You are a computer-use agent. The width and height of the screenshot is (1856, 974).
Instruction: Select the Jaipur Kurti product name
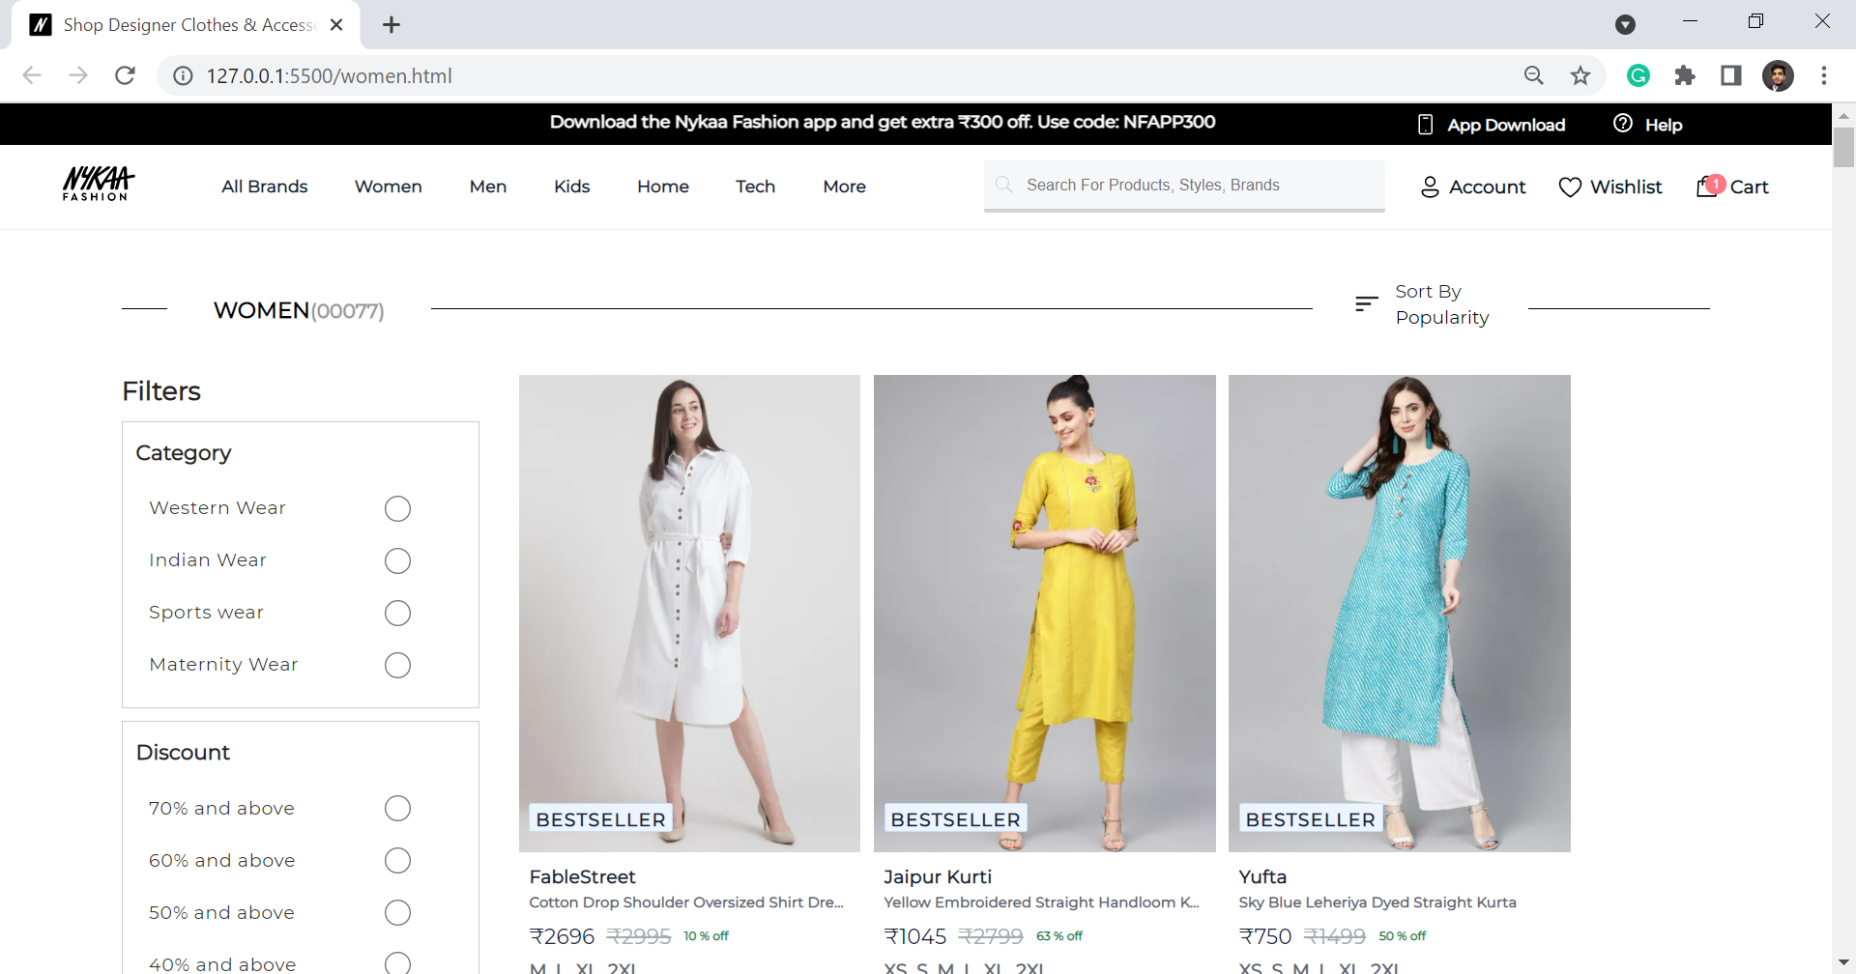click(937, 876)
